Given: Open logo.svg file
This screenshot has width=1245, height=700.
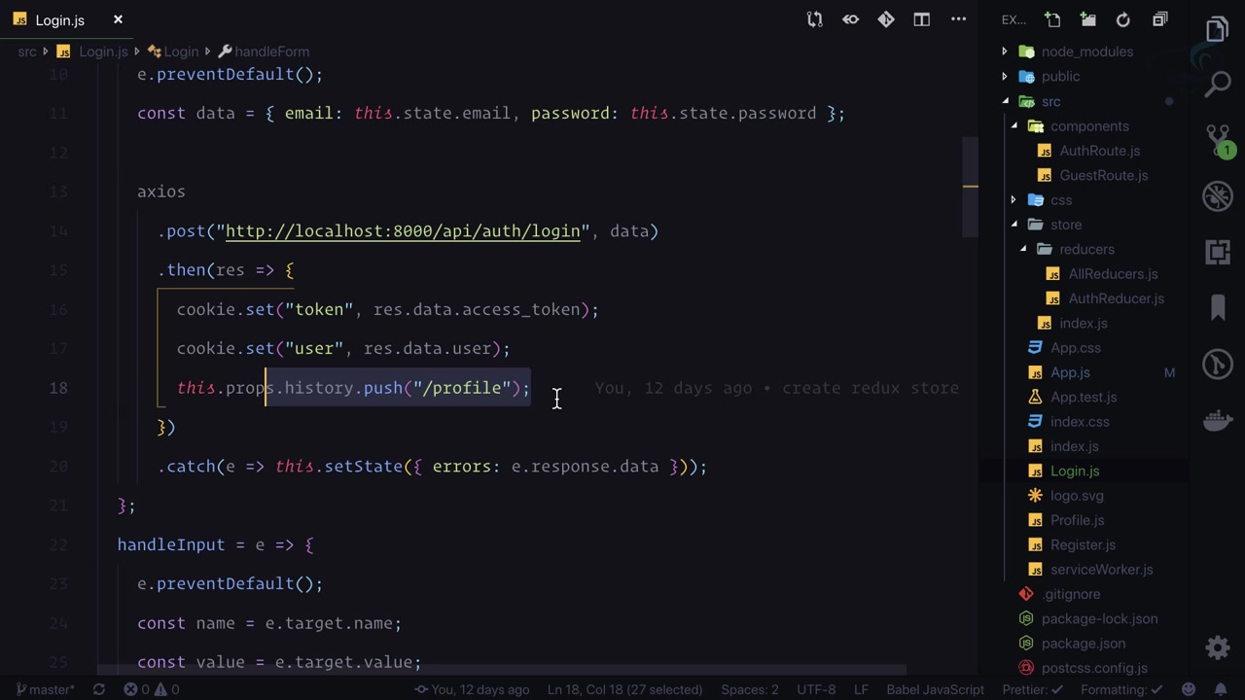Looking at the screenshot, I should tap(1077, 496).
